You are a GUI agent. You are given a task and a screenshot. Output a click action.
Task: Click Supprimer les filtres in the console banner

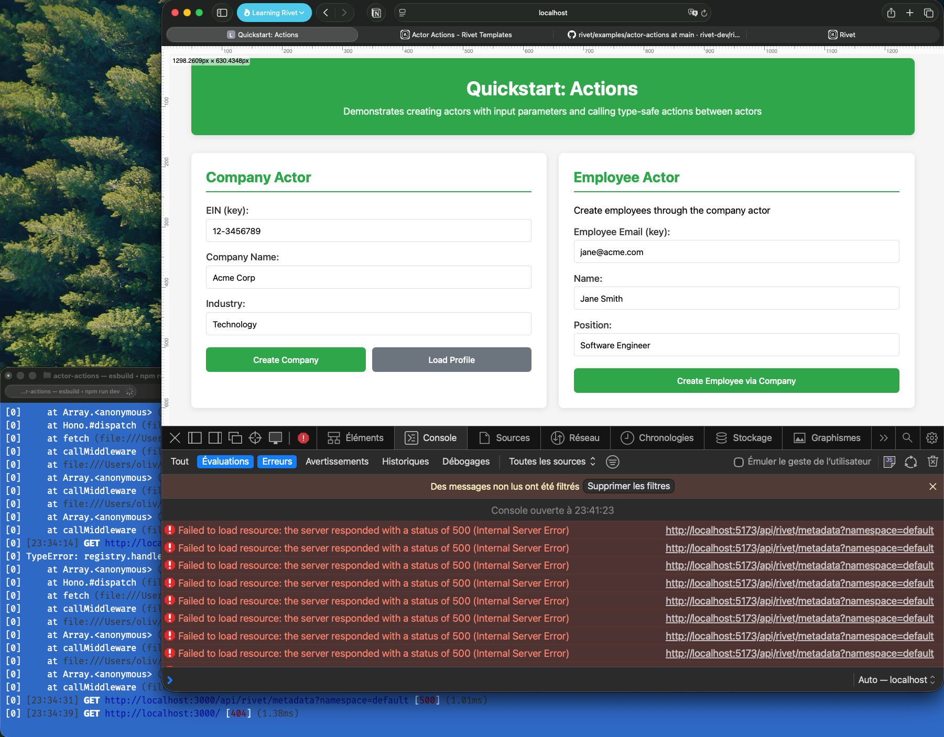[628, 486]
